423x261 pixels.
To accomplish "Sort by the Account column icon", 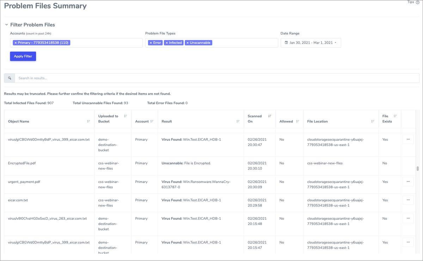I will [x=152, y=121].
